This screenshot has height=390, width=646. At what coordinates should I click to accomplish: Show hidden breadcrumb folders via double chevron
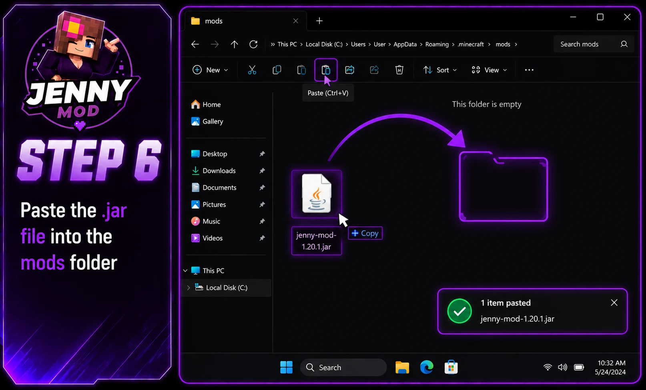(x=273, y=44)
